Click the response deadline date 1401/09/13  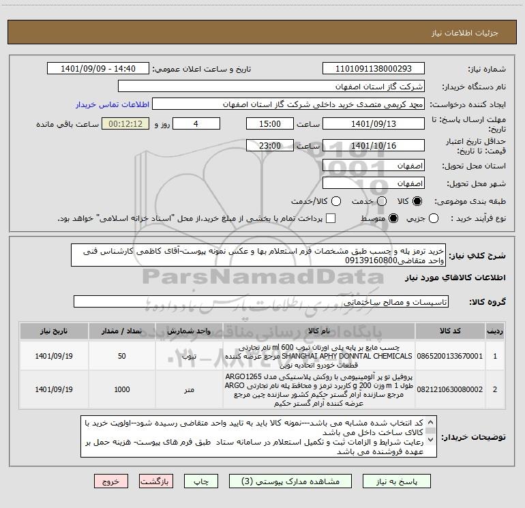(x=374, y=123)
